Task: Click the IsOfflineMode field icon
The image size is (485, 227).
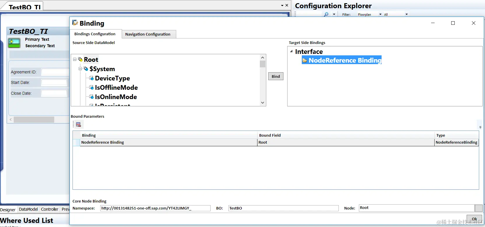Action: 91,87
